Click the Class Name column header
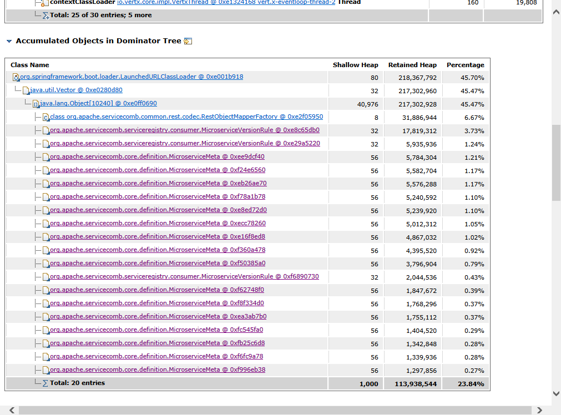The height and width of the screenshot is (415, 561). click(x=30, y=65)
